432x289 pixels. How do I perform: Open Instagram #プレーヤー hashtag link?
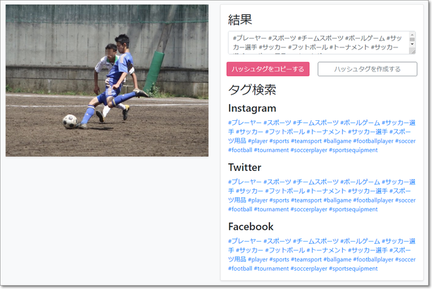(244, 123)
